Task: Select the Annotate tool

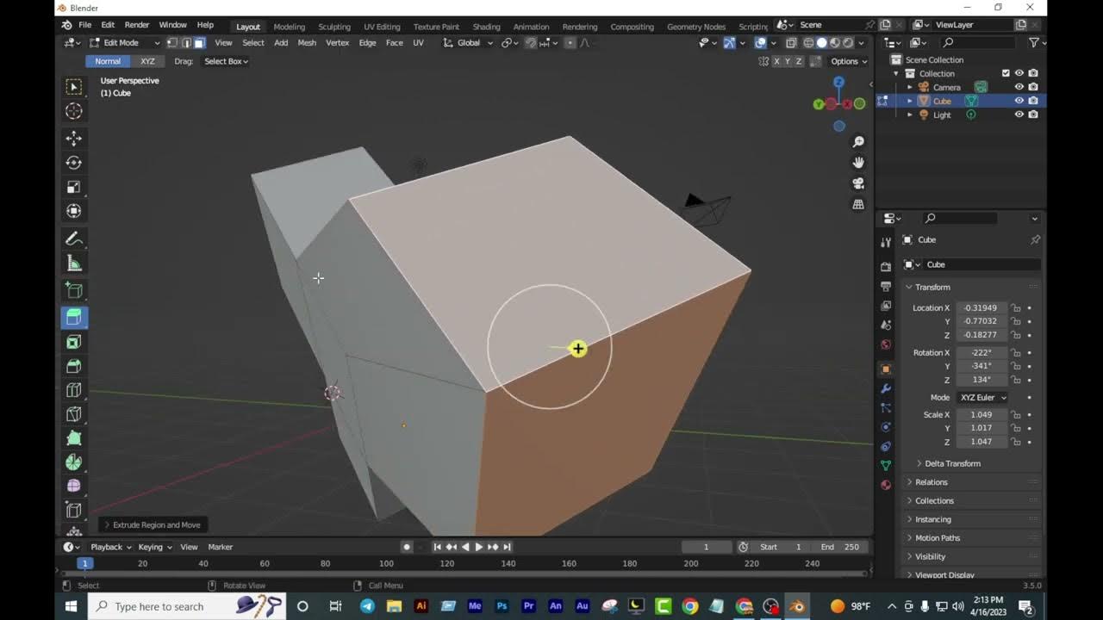Action: (74, 239)
